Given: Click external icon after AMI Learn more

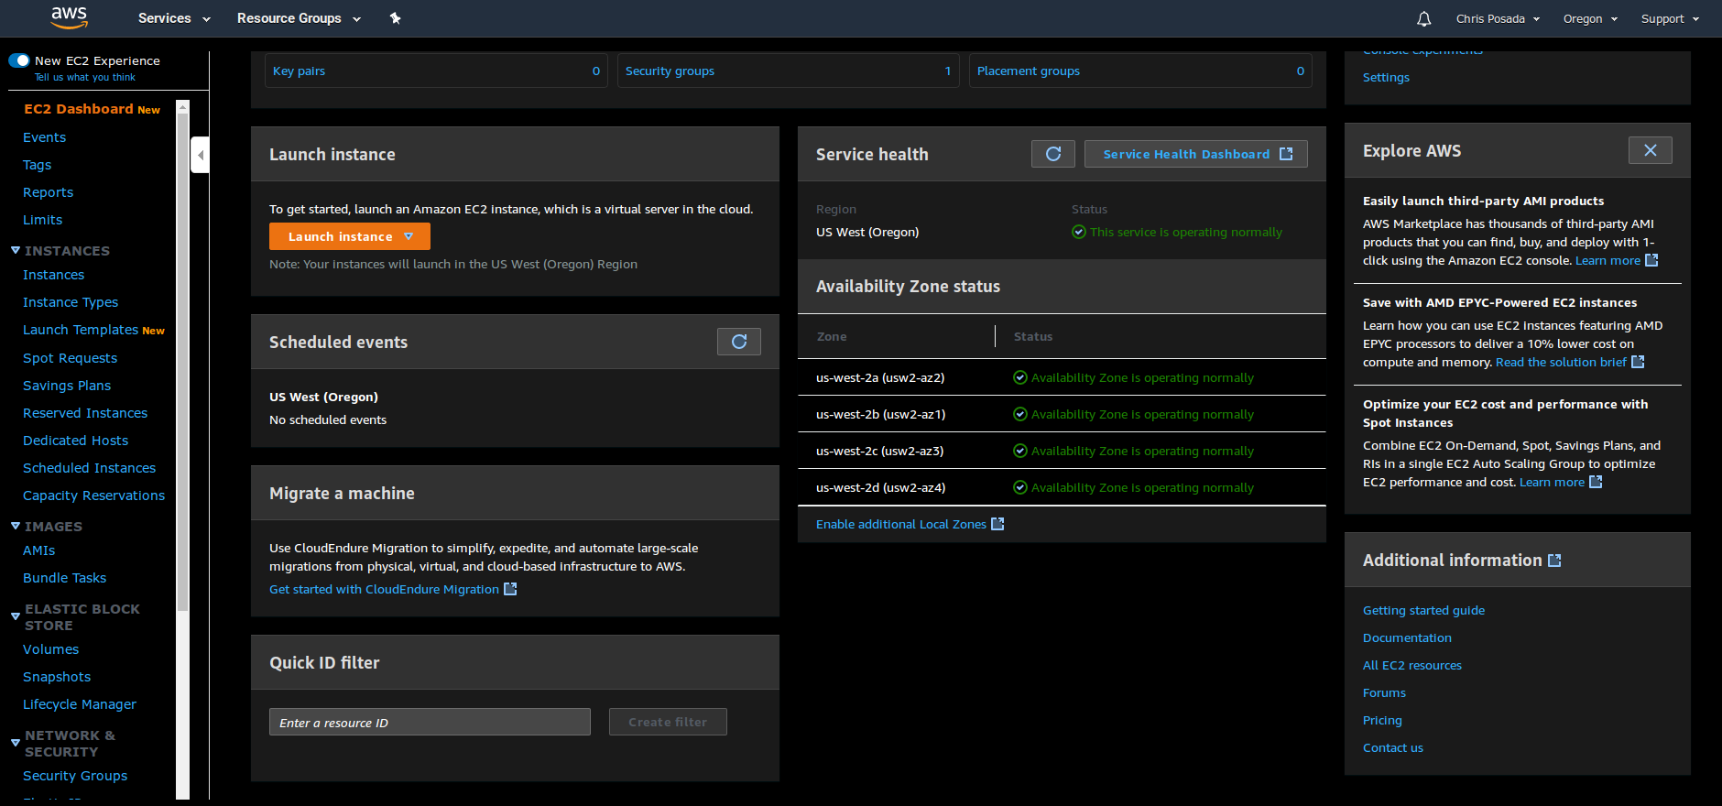Looking at the screenshot, I should [1651, 260].
